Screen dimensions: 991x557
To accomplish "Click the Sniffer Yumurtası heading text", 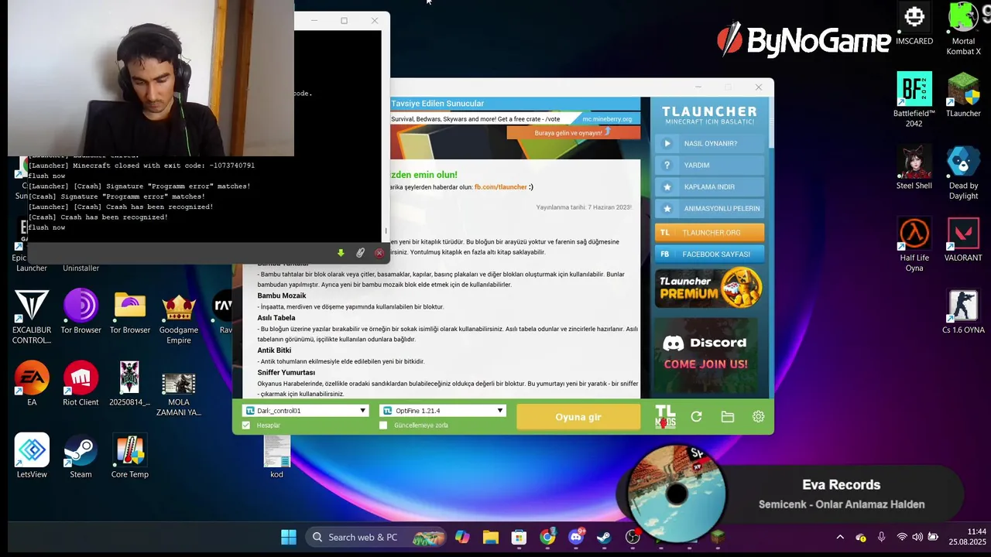I will point(286,372).
